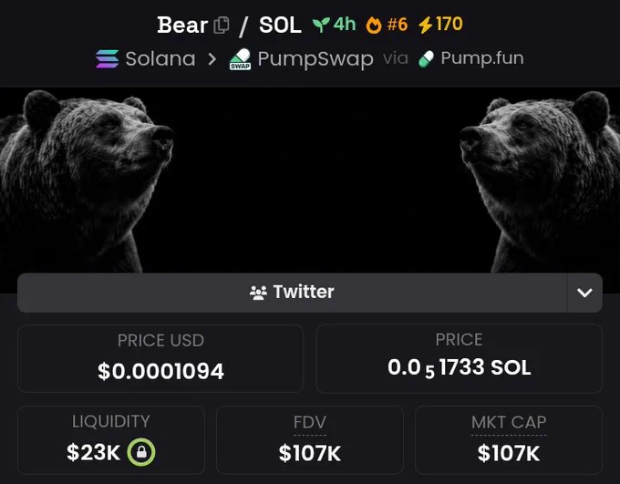Click the Twitter community people icon
This screenshot has width=620, height=484.
point(258,293)
